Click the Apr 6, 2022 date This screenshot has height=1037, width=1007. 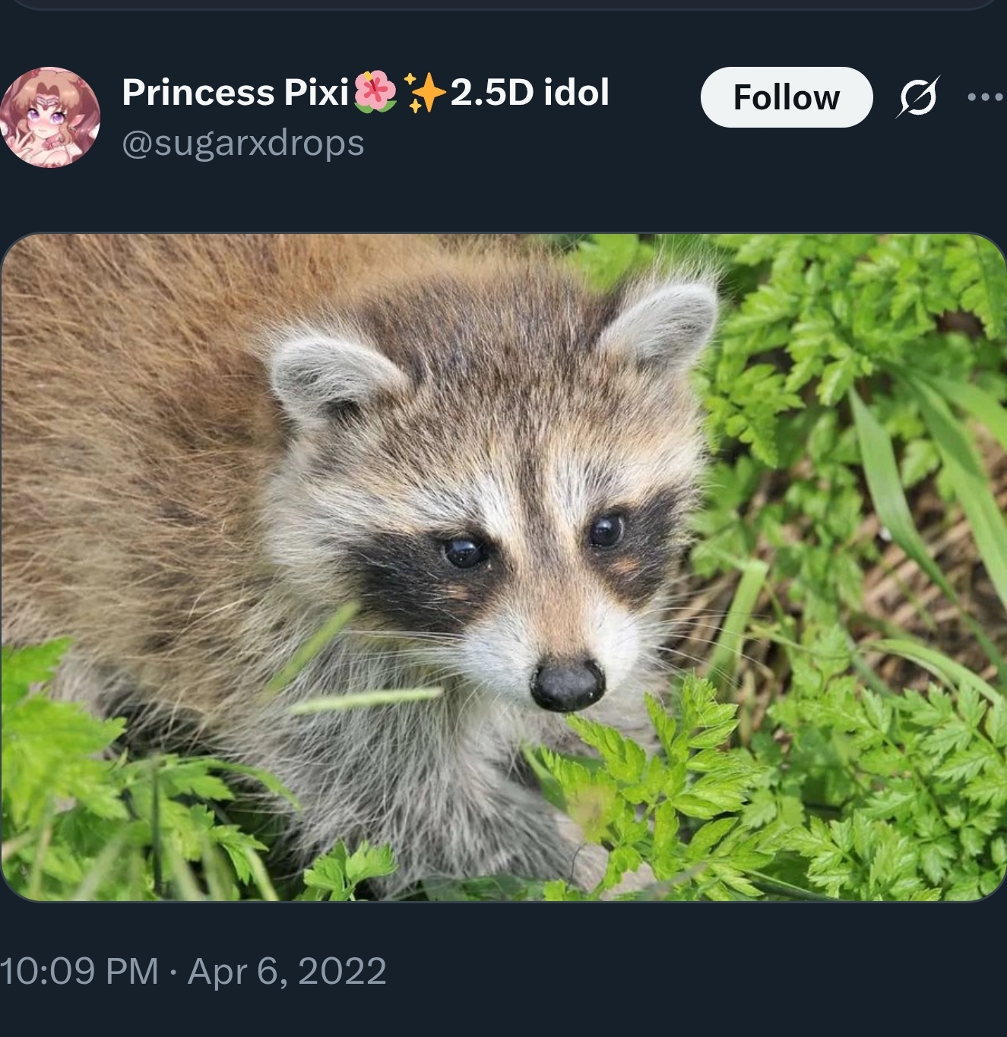pyautogui.click(x=287, y=971)
